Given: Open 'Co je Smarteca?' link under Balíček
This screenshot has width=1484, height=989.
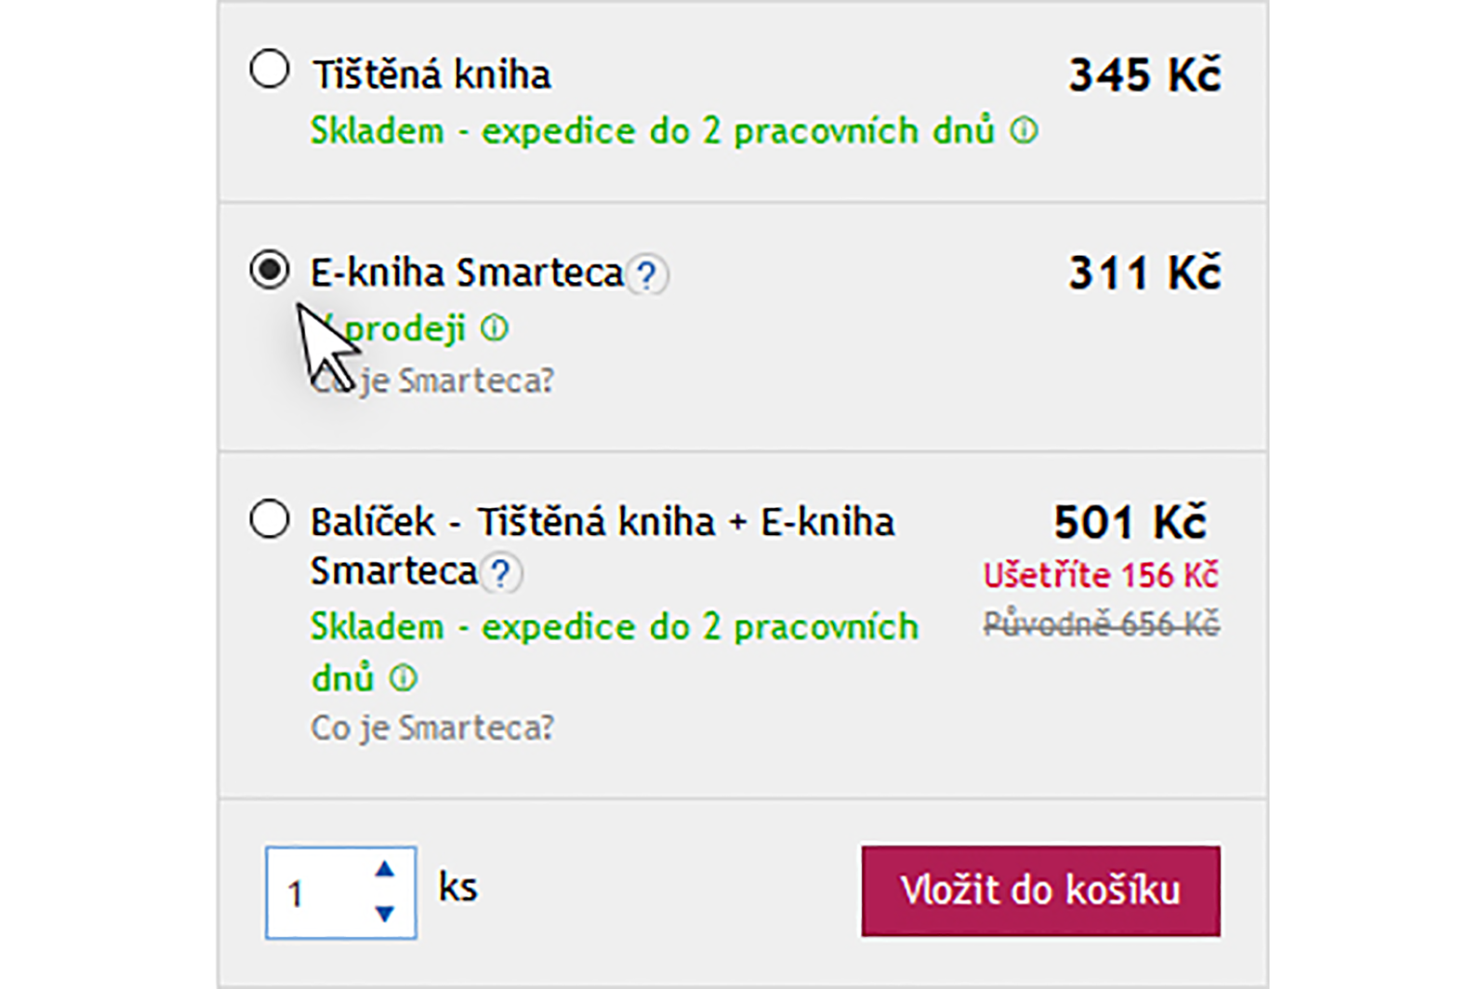Looking at the screenshot, I should coord(432,727).
